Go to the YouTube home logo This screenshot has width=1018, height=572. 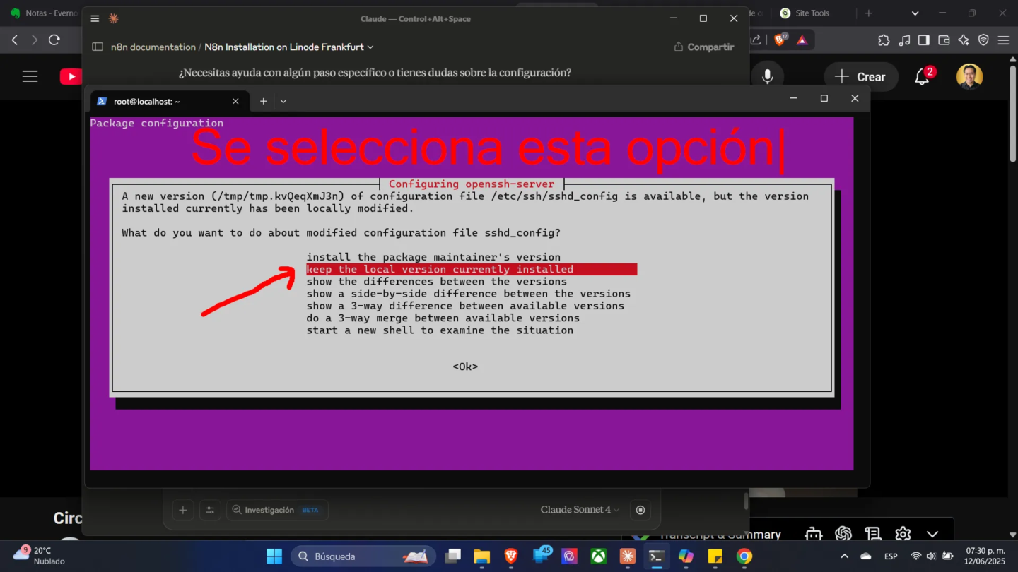(x=71, y=76)
